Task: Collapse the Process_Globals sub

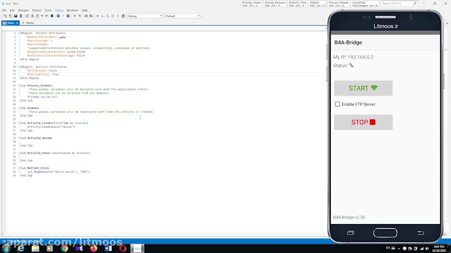Action: click(x=19, y=85)
